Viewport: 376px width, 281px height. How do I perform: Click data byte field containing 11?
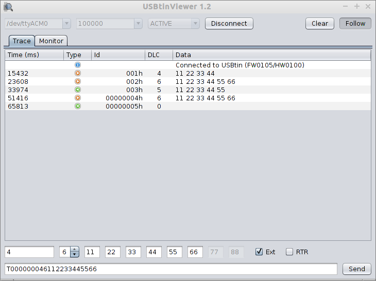(x=92, y=252)
